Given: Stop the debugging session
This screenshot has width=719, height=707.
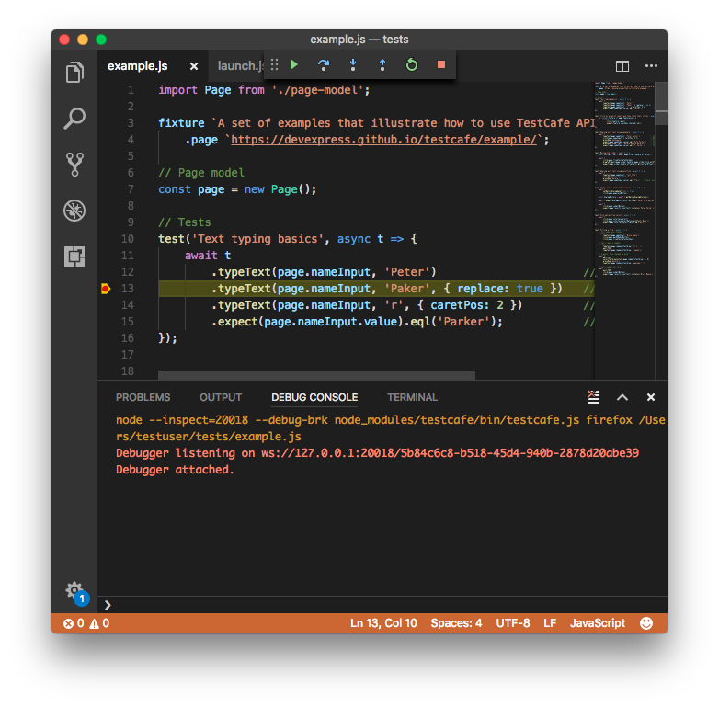Looking at the screenshot, I should point(441,65).
